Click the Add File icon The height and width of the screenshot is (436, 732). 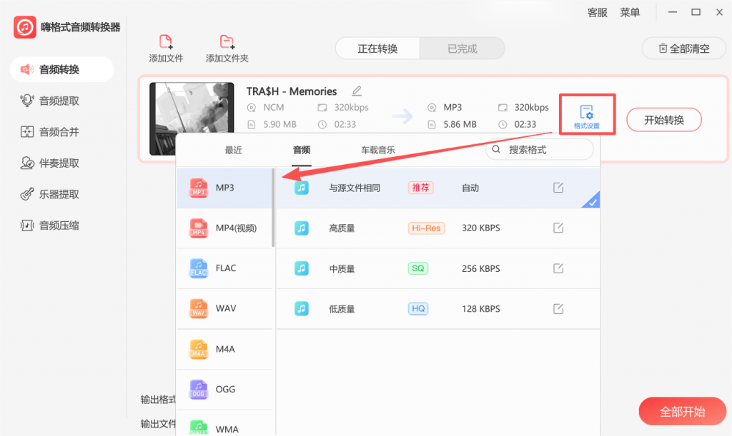[166, 41]
